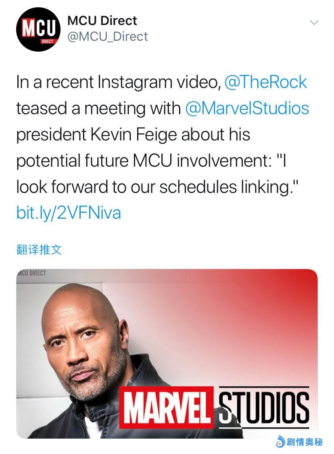Click the MCU Direct display name
Screen dimensions: 334x454
tap(102, 21)
